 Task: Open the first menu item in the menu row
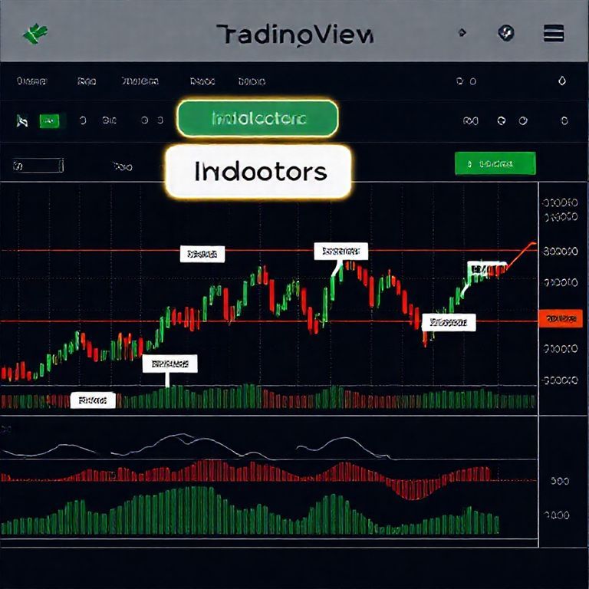(x=31, y=81)
